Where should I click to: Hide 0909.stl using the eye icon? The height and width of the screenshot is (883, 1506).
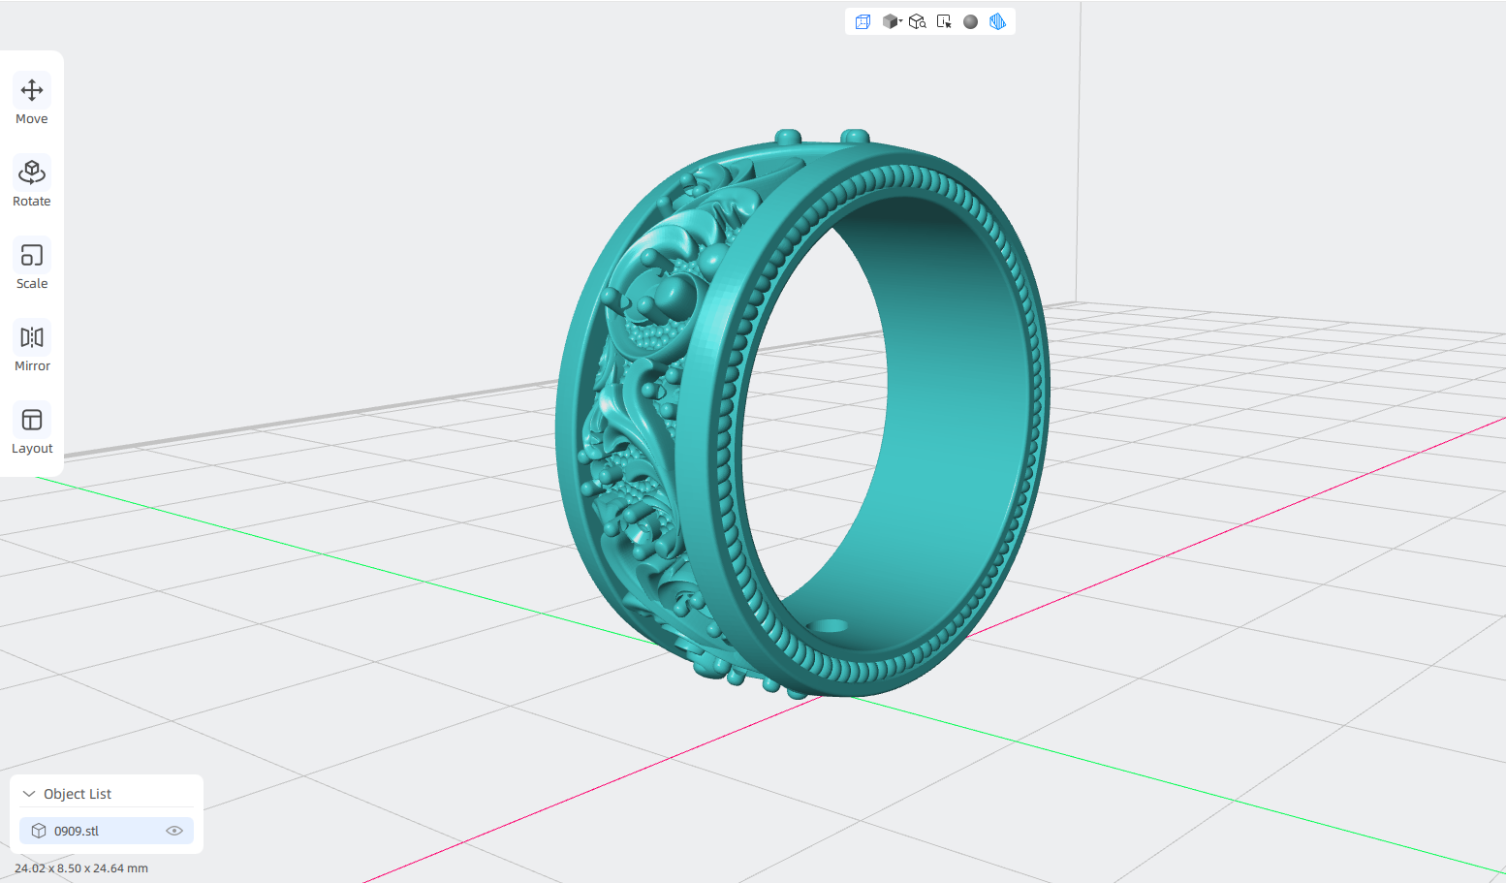[x=174, y=831]
